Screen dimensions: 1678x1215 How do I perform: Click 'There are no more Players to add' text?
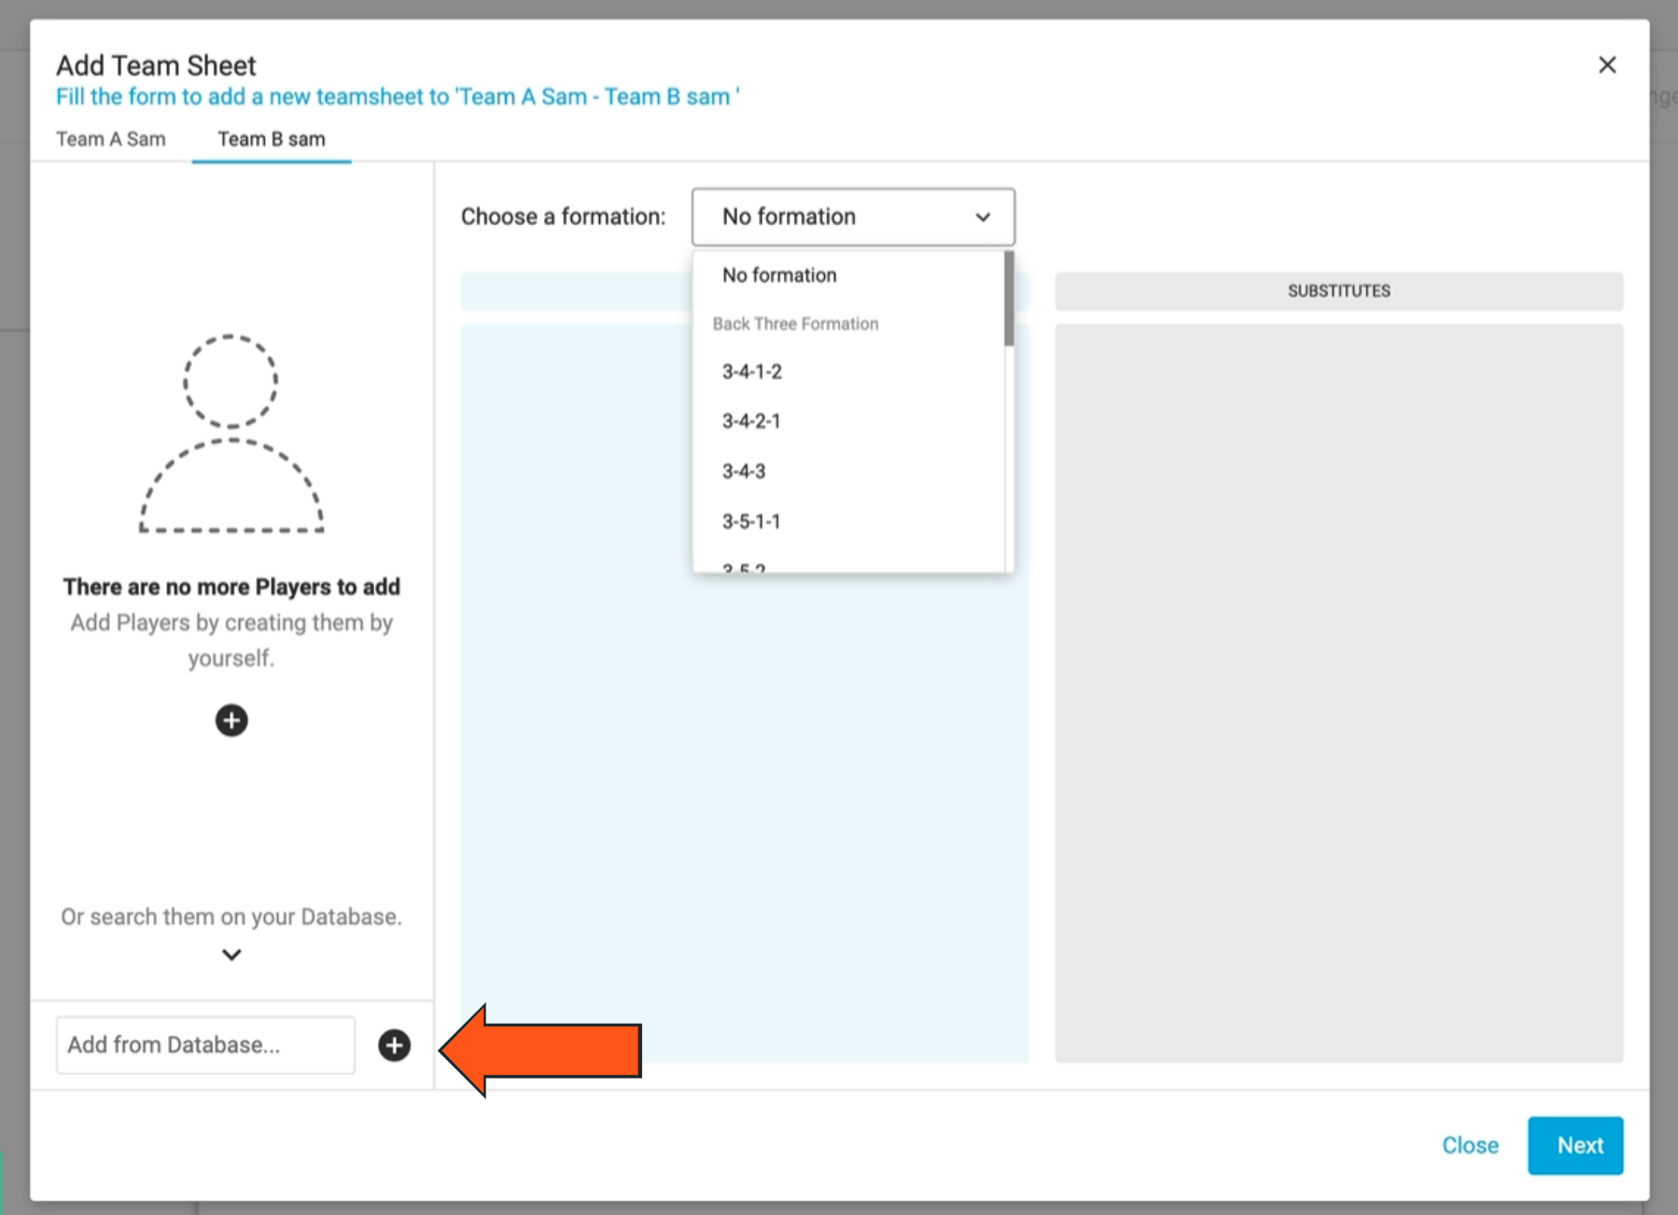click(x=231, y=587)
